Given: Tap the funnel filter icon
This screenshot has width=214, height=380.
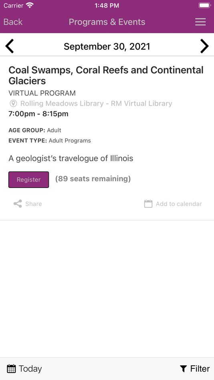Looking at the screenshot, I should [x=184, y=369].
